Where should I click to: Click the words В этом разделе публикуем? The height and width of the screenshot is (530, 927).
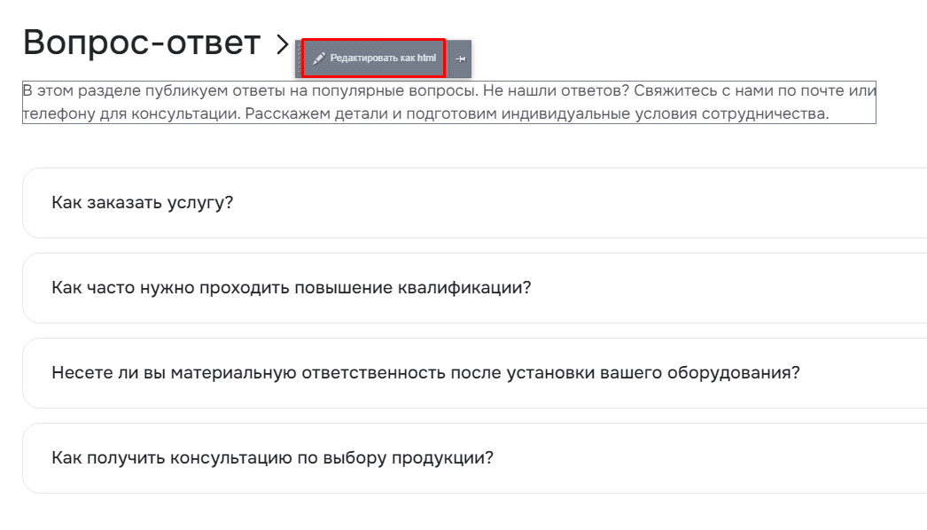coord(125,91)
